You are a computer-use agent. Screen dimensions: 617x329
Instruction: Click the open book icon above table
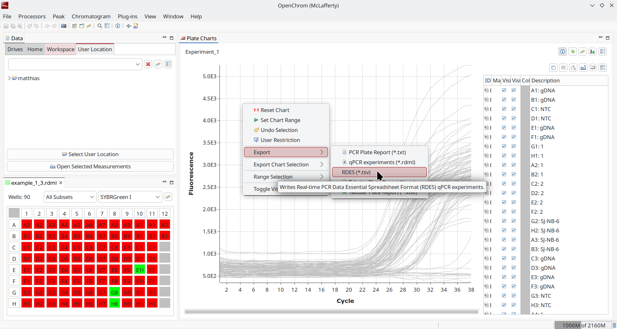pos(593,68)
